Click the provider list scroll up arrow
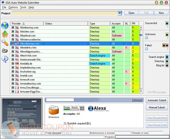 141,28
